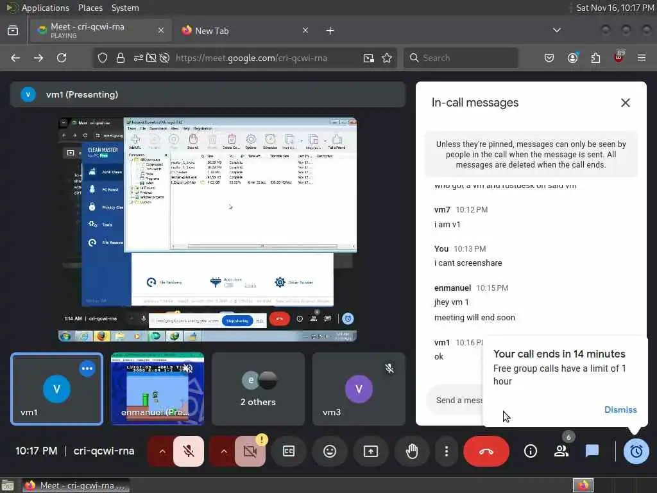Viewport: 657px width, 493px height.
Task: Click the tracking protection shield icon
Action: [x=103, y=58]
